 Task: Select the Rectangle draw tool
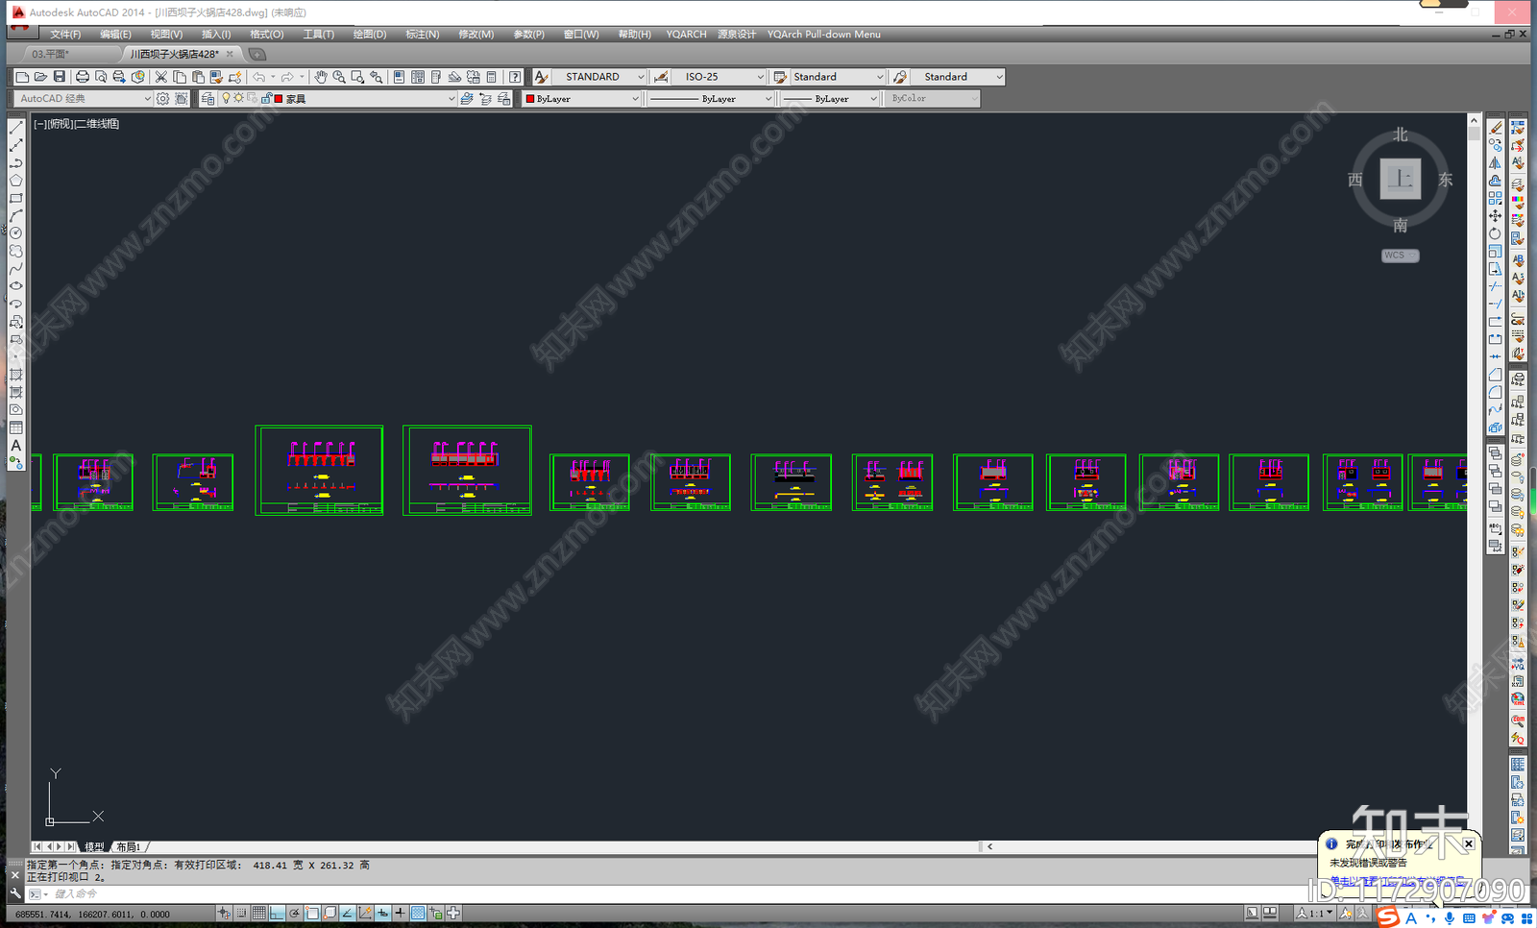(16, 198)
